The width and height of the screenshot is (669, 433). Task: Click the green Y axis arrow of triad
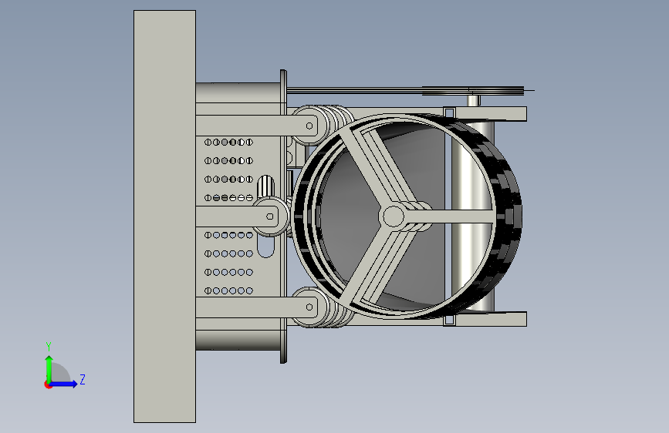pos(49,368)
